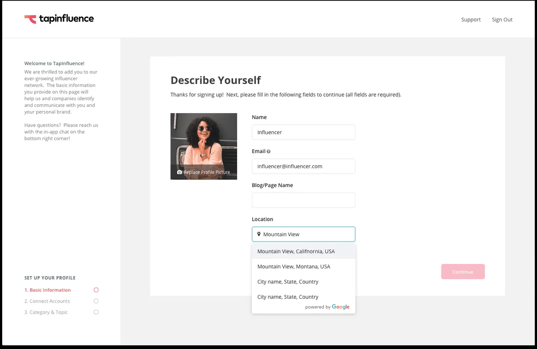Image resolution: width=537 pixels, height=349 pixels.
Task: Click the Continue button
Action: [463, 272]
